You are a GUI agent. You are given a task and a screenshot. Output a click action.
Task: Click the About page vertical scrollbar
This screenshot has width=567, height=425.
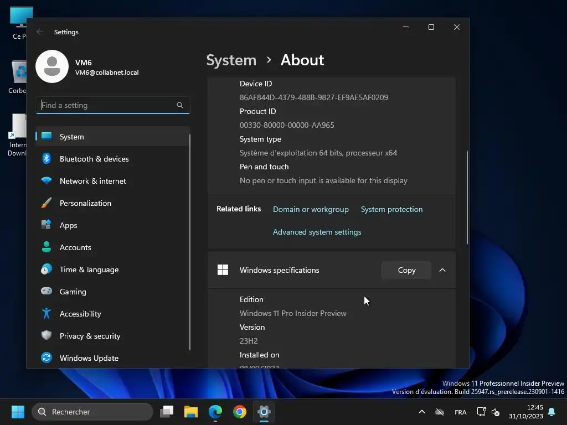click(467, 197)
